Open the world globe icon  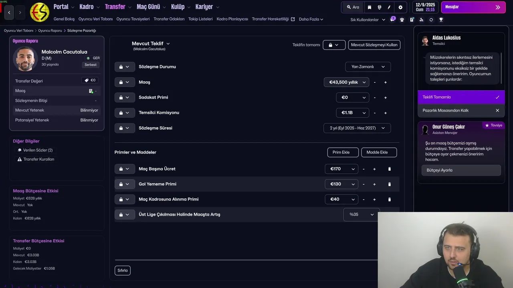pyautogui.click(x=379, y=7)
